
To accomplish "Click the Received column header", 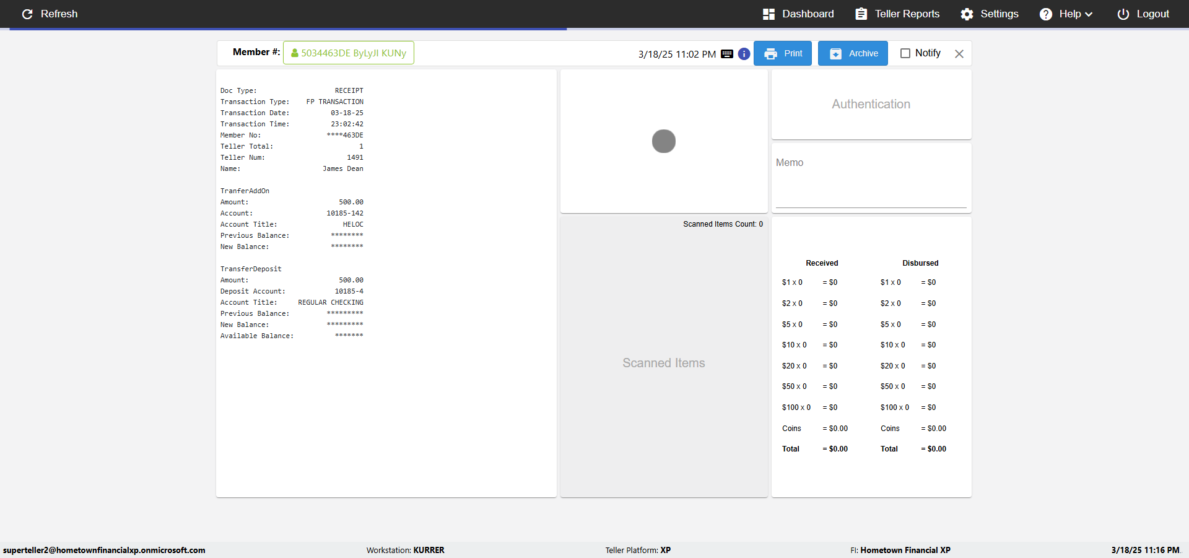I will 822,263.
